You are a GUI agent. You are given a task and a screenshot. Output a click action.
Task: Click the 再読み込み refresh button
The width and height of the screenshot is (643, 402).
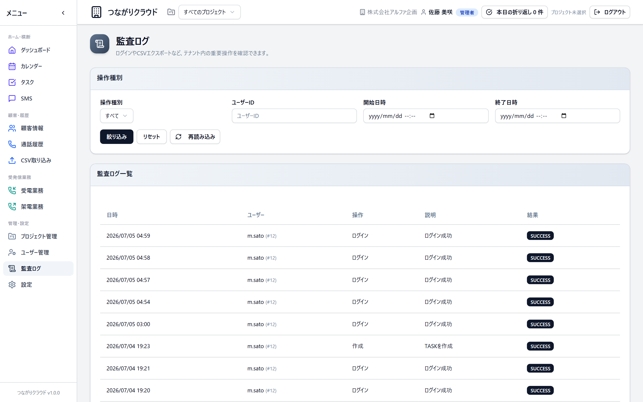(x=195, y=137)
